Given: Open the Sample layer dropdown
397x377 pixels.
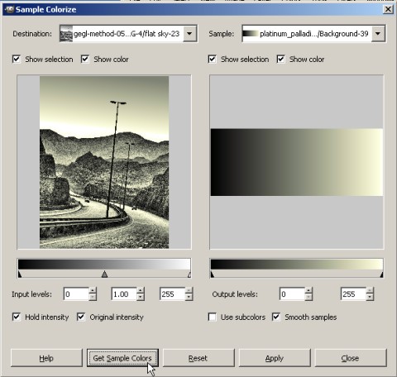Looking at the screenshot, I should click(x=378, y=34).
